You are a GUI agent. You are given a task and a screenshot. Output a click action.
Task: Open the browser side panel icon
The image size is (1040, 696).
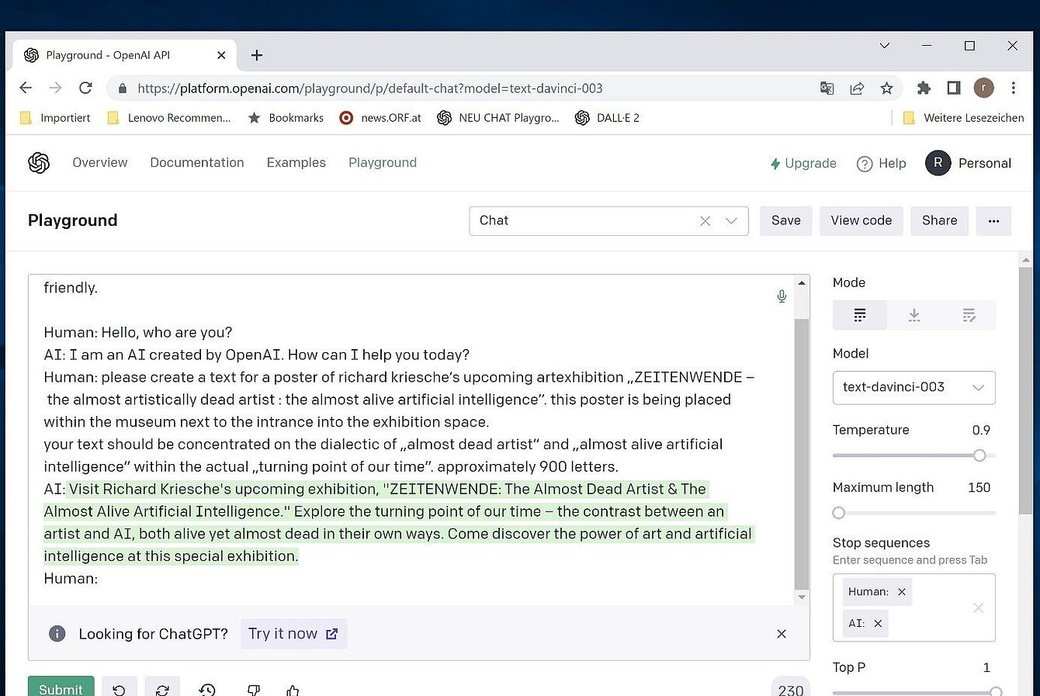click(x=954, y=88)
